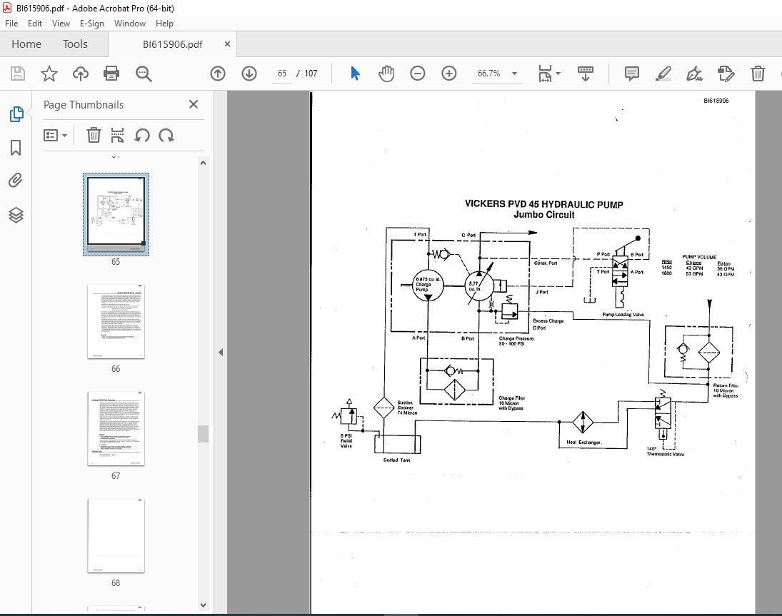Choose the Highlight text pen tool

point(663,74)
